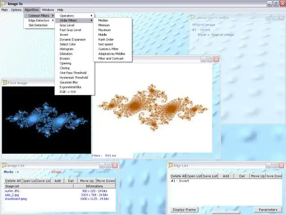Select Dynamic Expansion filter
The height and width of the screenshot is (215, 286).
75,39
